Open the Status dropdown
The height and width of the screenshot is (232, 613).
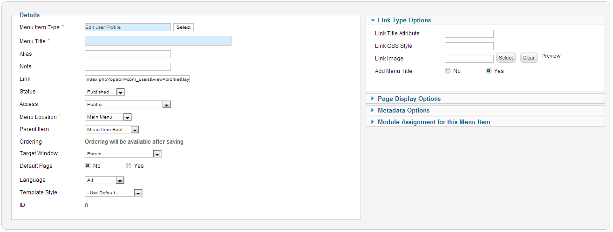105,92
